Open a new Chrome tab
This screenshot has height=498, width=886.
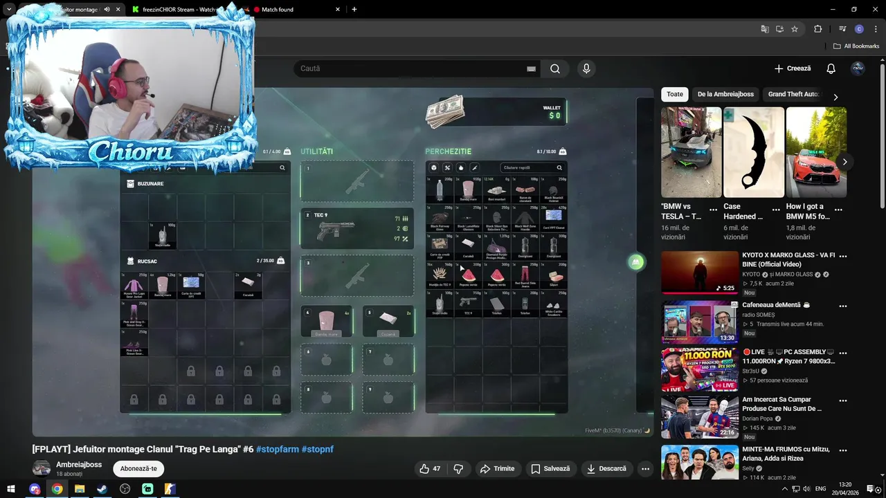coord(354,10)
